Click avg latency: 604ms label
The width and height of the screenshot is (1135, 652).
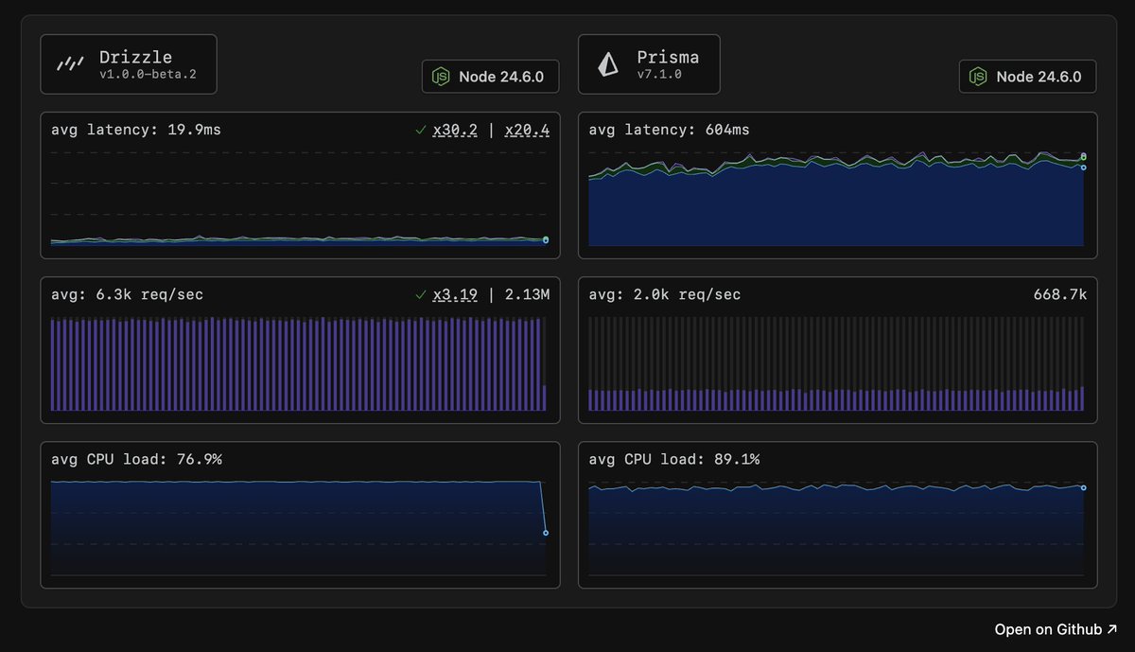pos(669,130)
